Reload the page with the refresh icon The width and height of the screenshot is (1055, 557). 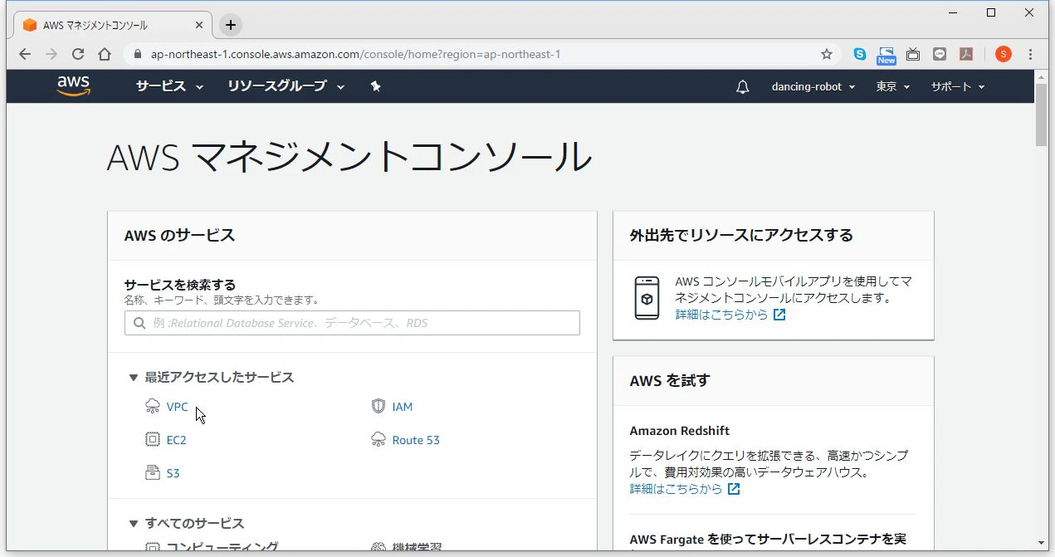(78, 54)
